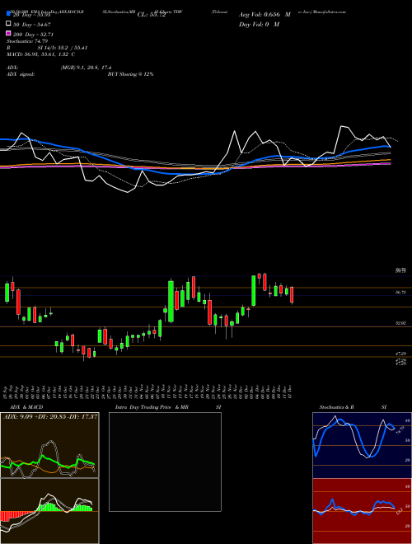Click the 52.02 price axis label
The image size is (412, 544).
pyautogui.click(x=400, y=323)
